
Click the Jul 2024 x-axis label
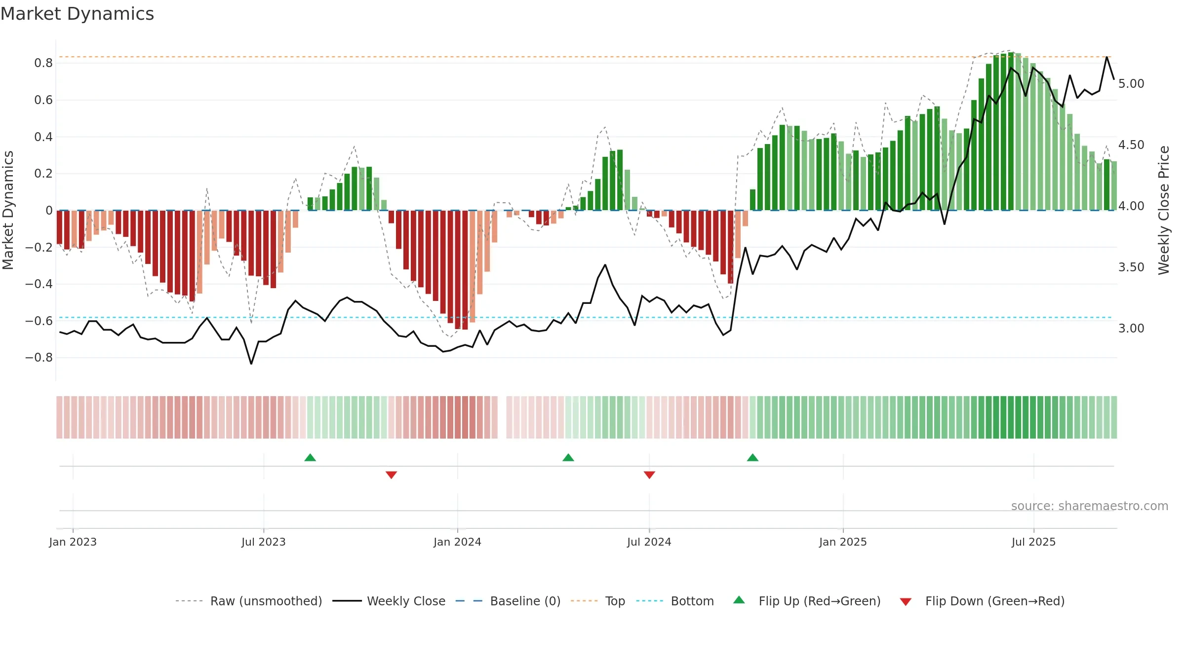[649, 542]
